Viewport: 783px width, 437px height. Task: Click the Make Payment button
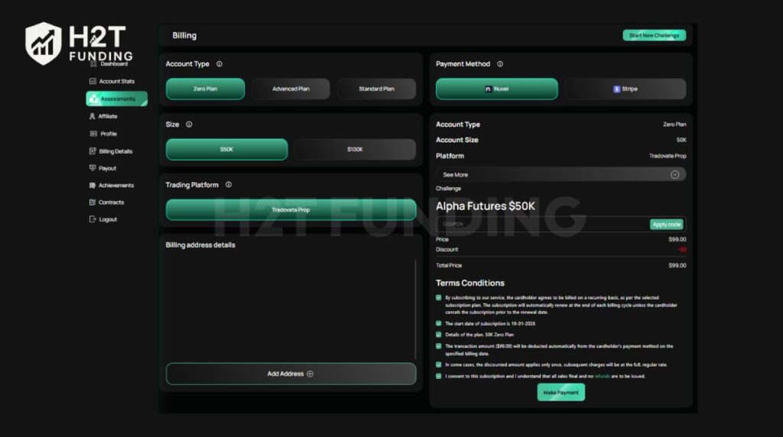pyautogui.click(x=560, y=393)
